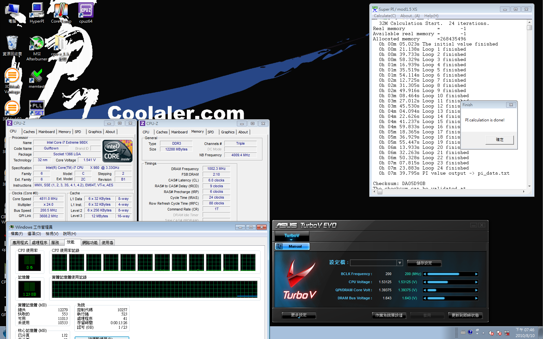Switch to 網路功能 tab in Task Manager
Viewport: 543px width, 339px height.
point(90,243)
